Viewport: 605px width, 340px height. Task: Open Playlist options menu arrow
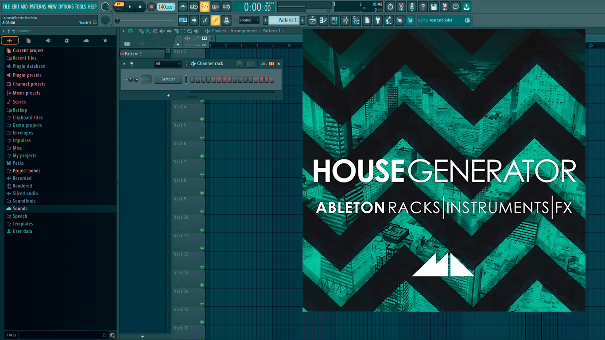click(124, 31)
